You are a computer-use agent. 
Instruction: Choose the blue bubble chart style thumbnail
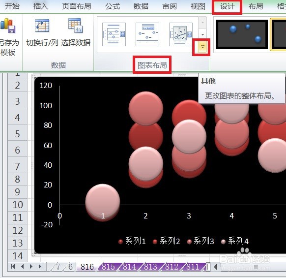click(x=241, y=34)
